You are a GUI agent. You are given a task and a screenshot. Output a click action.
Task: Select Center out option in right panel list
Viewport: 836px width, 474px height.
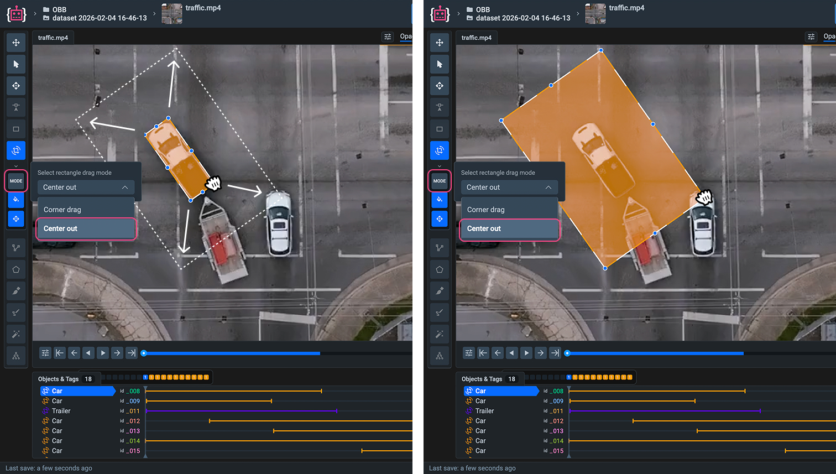(x=509, y=228)
